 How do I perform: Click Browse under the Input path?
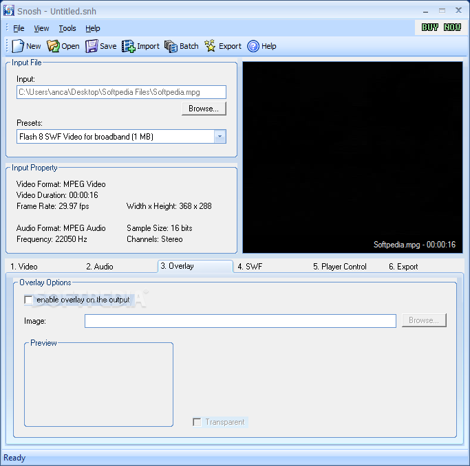tap(204, 109)
